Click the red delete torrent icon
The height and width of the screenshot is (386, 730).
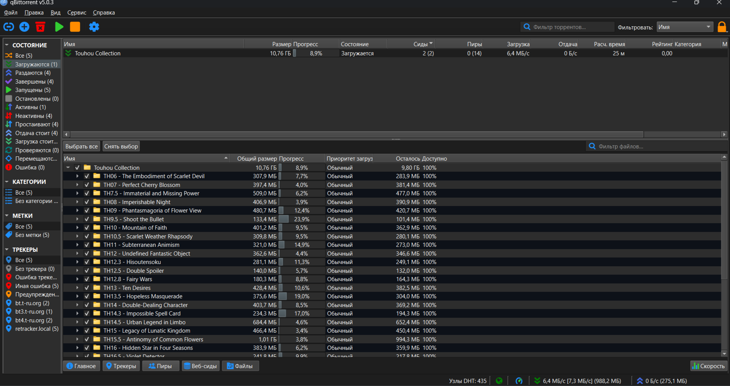pos(40,27)
